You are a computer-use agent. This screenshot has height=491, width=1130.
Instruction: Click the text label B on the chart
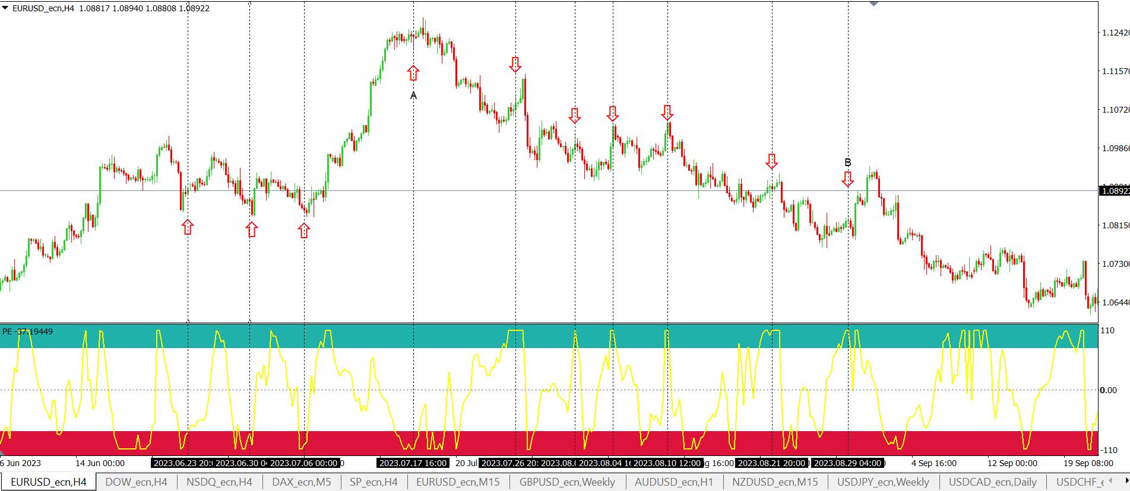point(848,162)
